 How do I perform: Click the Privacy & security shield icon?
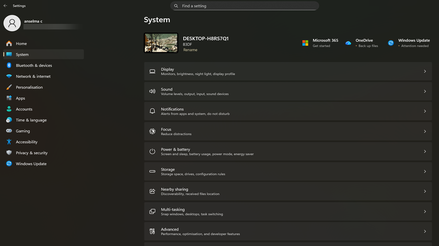(9, 153)
